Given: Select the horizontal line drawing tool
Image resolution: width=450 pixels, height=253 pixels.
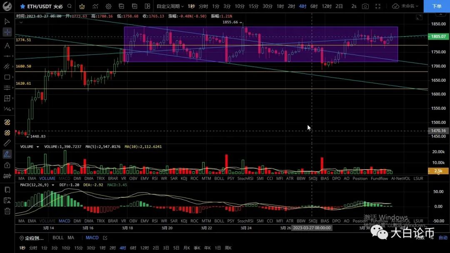Looking at the screenshot, I should pyautogui.click(x=7, y=56).
